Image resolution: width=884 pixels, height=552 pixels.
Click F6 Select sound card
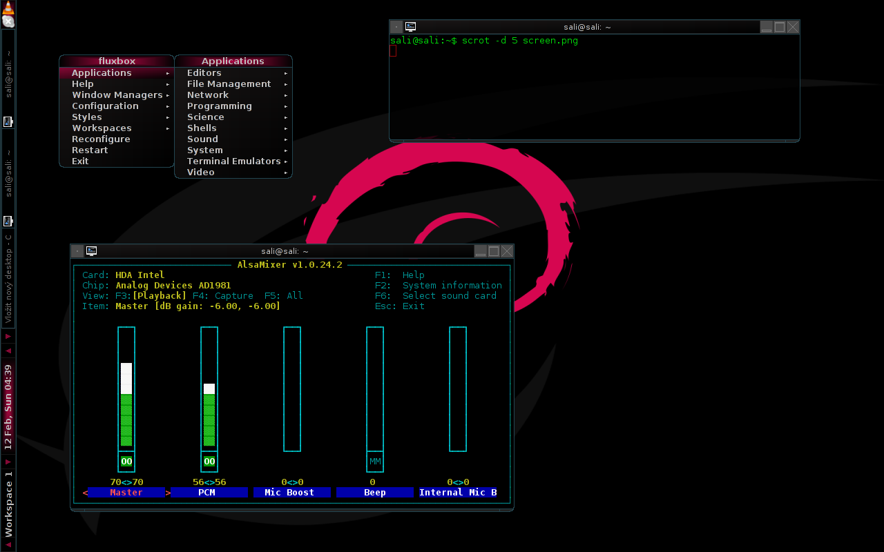click(x=436, y=295)
